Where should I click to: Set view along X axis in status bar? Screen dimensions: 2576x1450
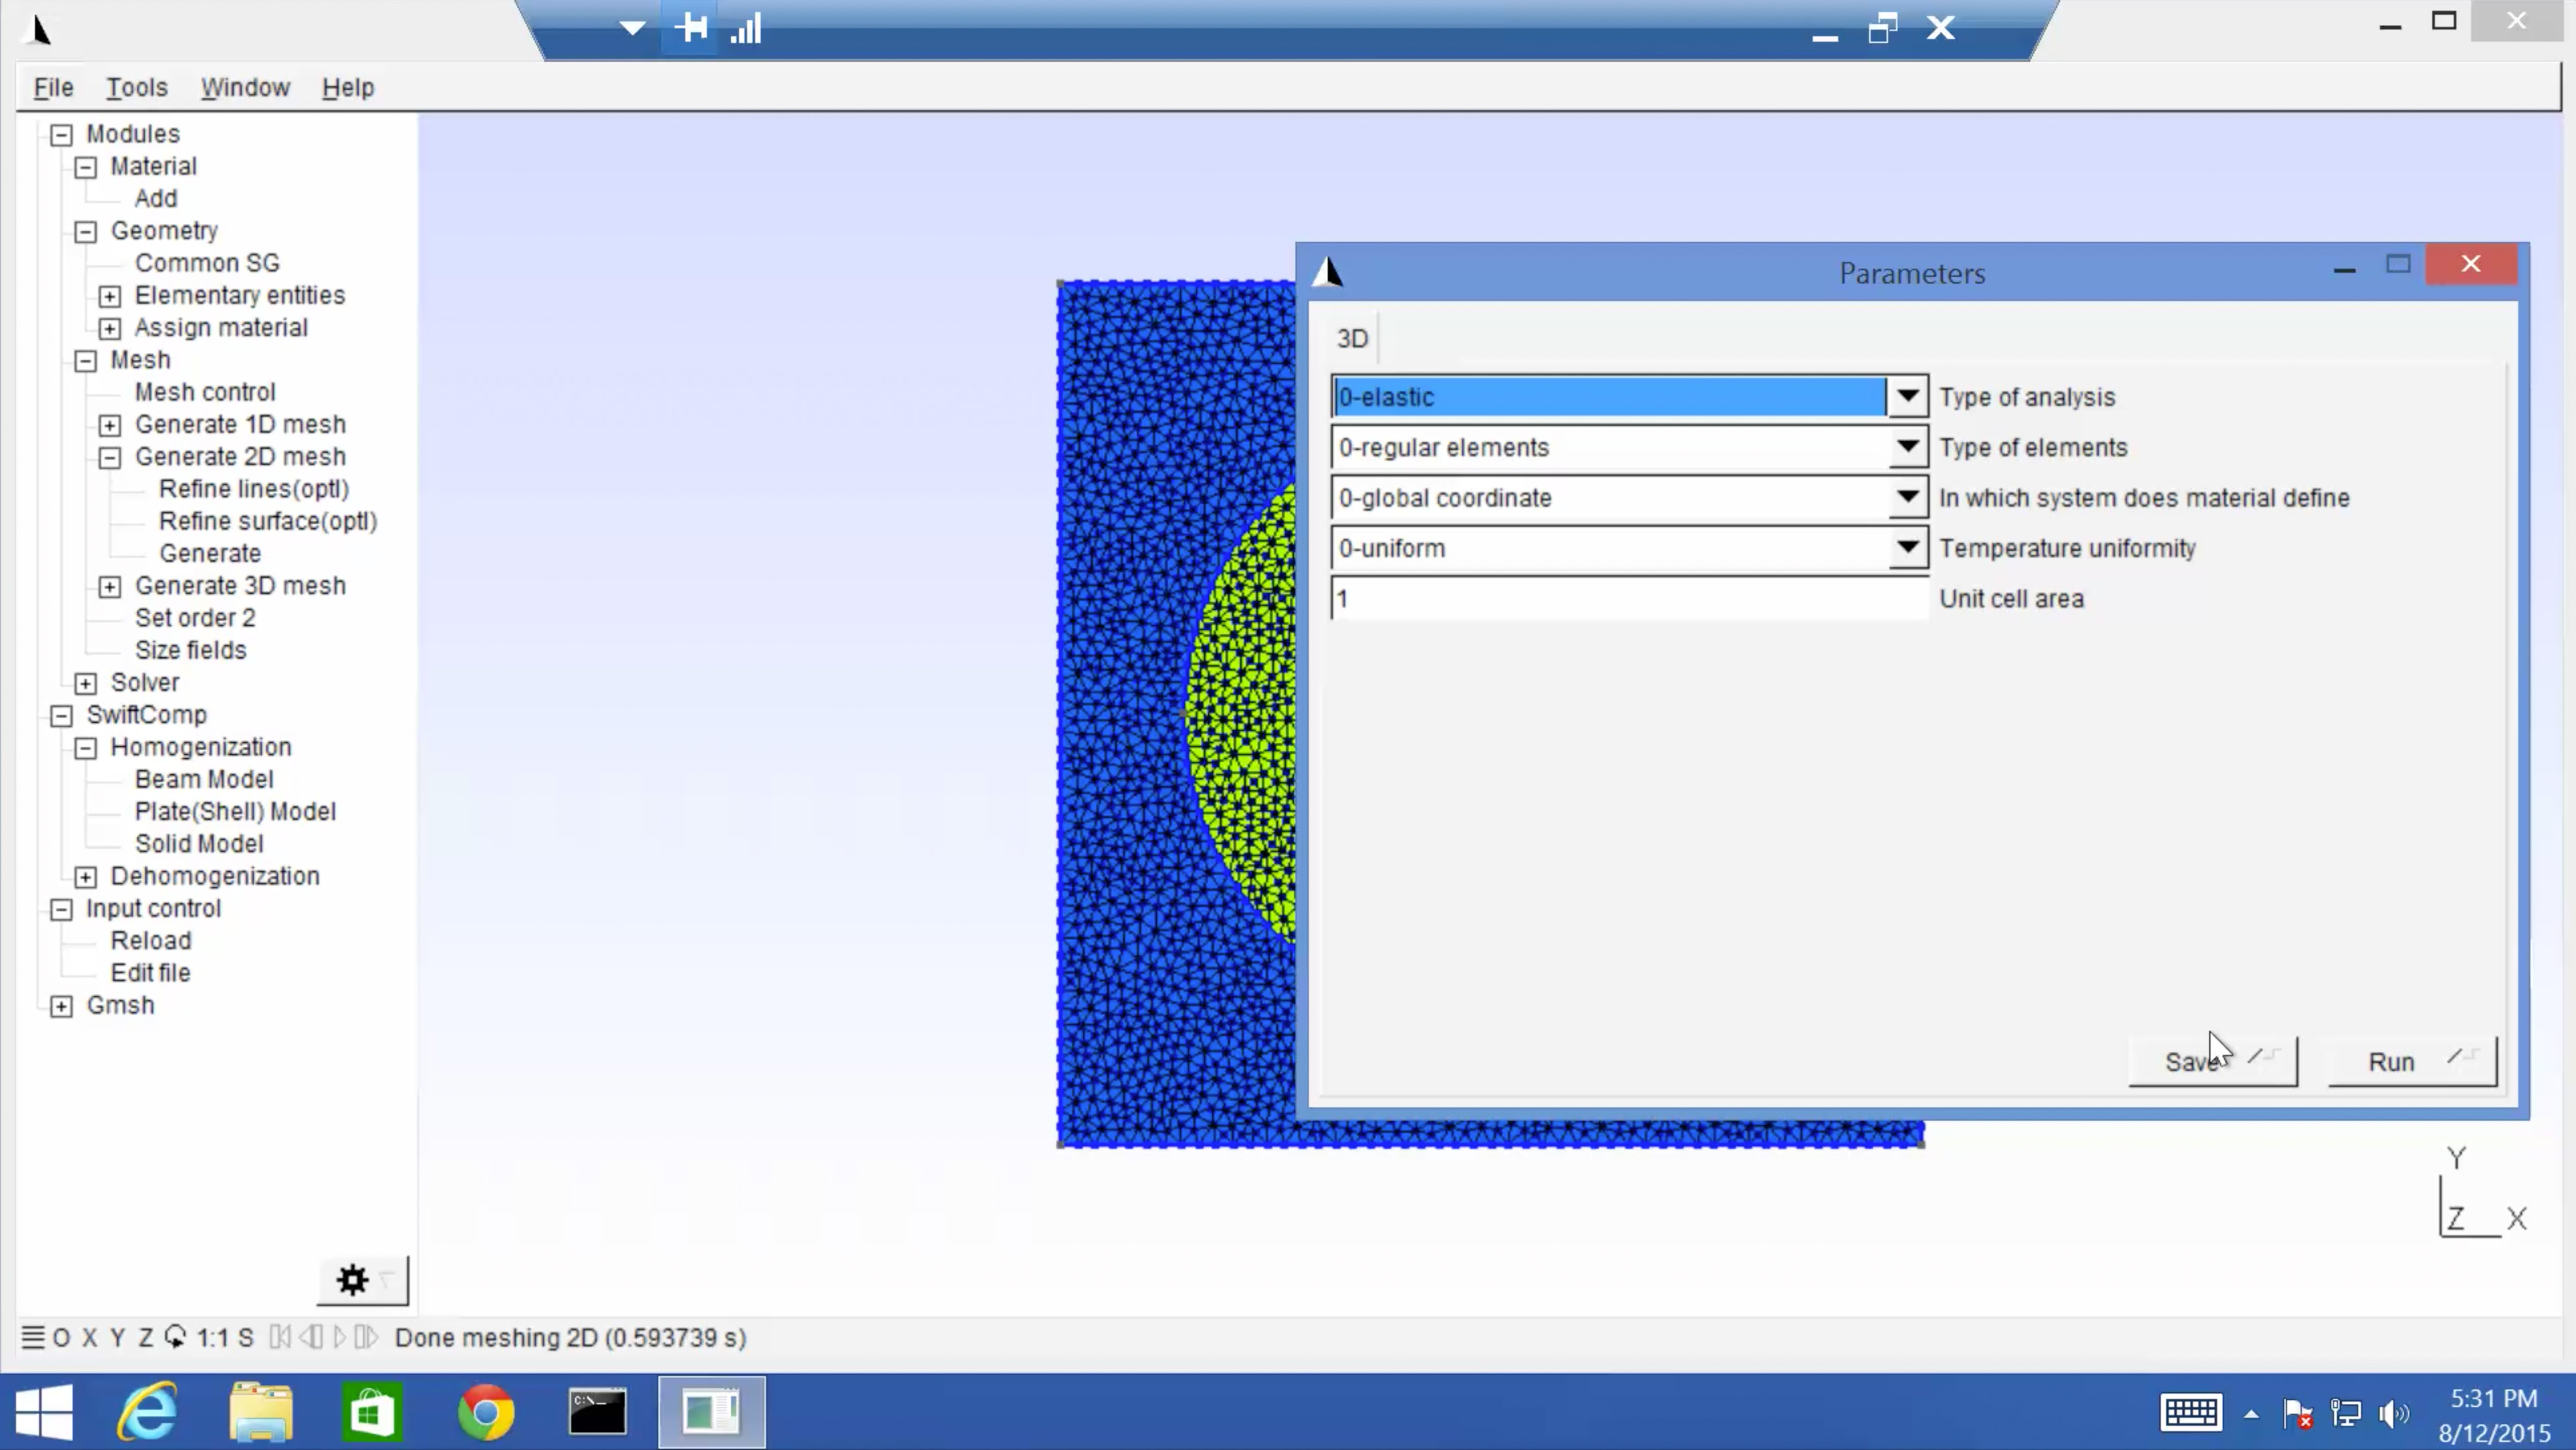coord(90,1338)
